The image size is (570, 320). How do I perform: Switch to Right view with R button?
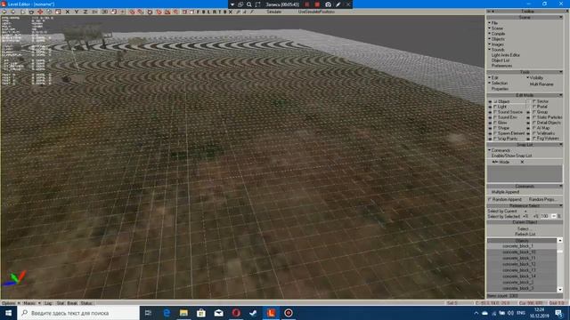(x=214, y=12)
